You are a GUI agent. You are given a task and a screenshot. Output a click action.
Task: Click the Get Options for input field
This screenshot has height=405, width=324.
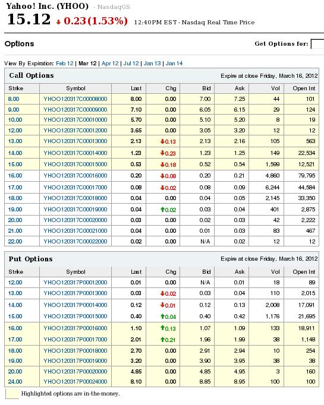(317, 44)
